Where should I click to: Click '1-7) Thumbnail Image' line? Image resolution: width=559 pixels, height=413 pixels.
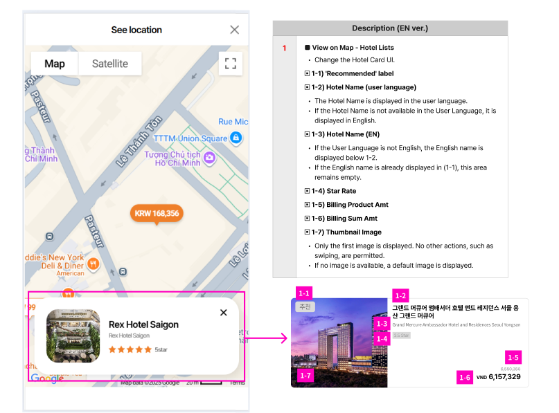[343, 232]
